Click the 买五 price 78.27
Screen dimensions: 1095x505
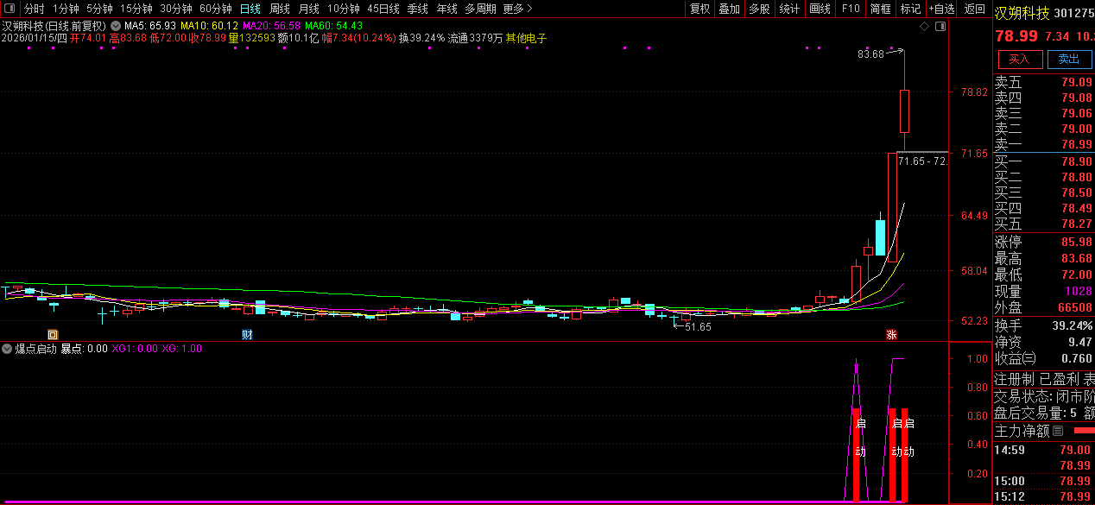[x=1076, y=224]
